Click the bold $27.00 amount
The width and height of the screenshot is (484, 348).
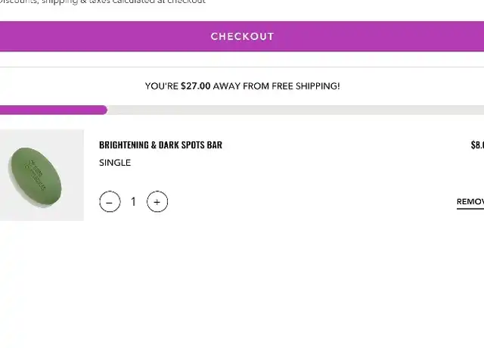pyautogui.click(x=196, y=85)
